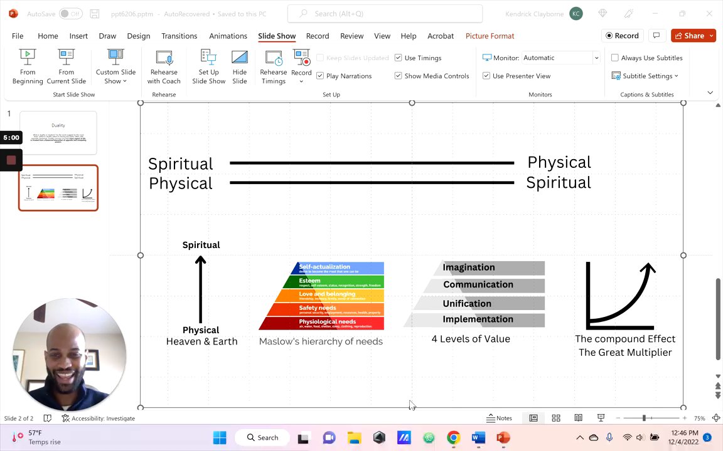Select slide 2 thumbnail
The height and width of the screenshot is (451, 723).
[58, 188]
